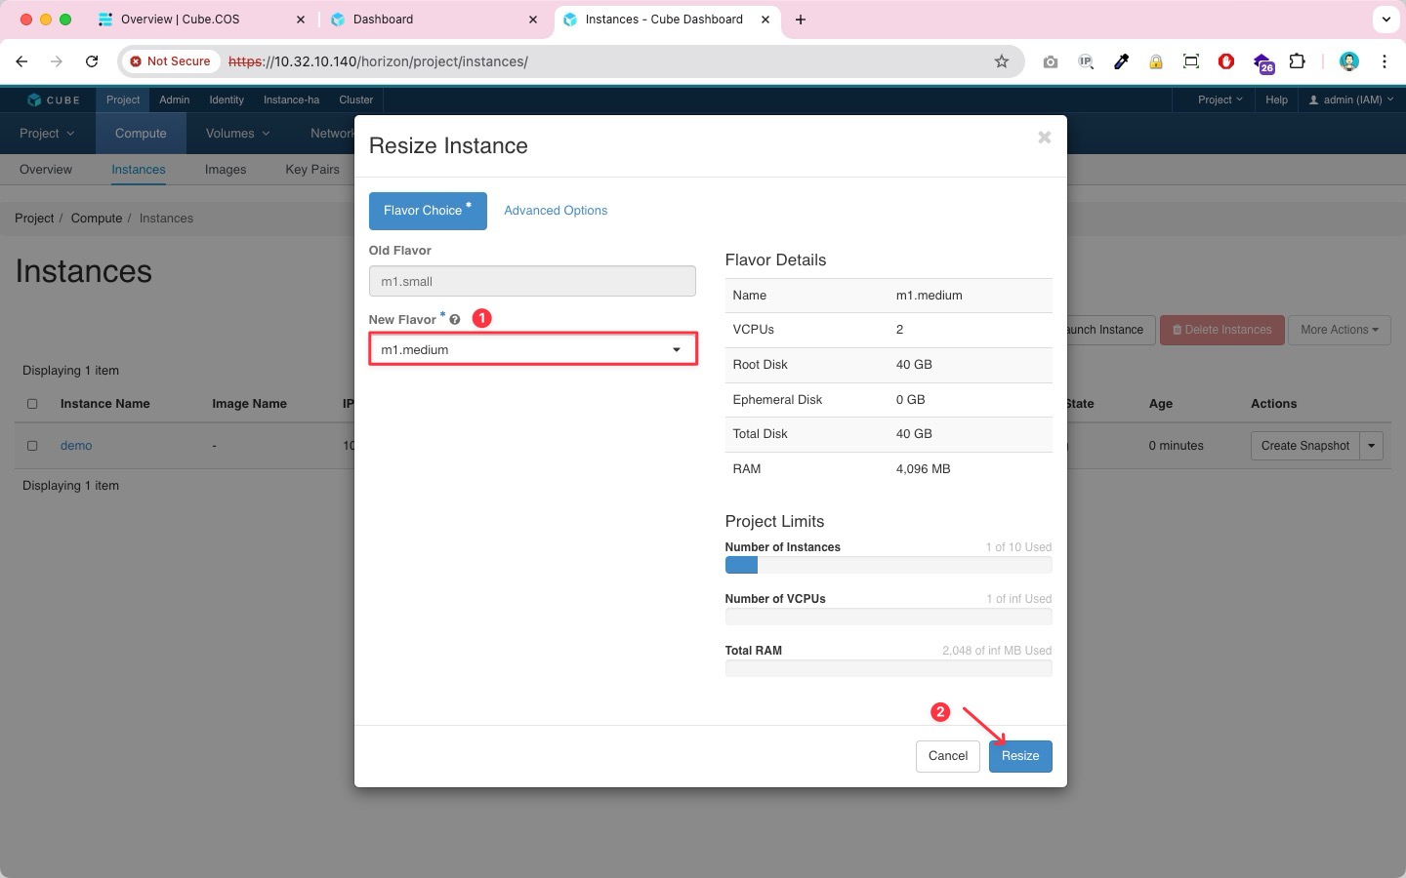Select the Flavor Choice tab
Image resolution: width=1406 pixels, height=878 pixels.
pyautogui.click(x=428, y=211)
